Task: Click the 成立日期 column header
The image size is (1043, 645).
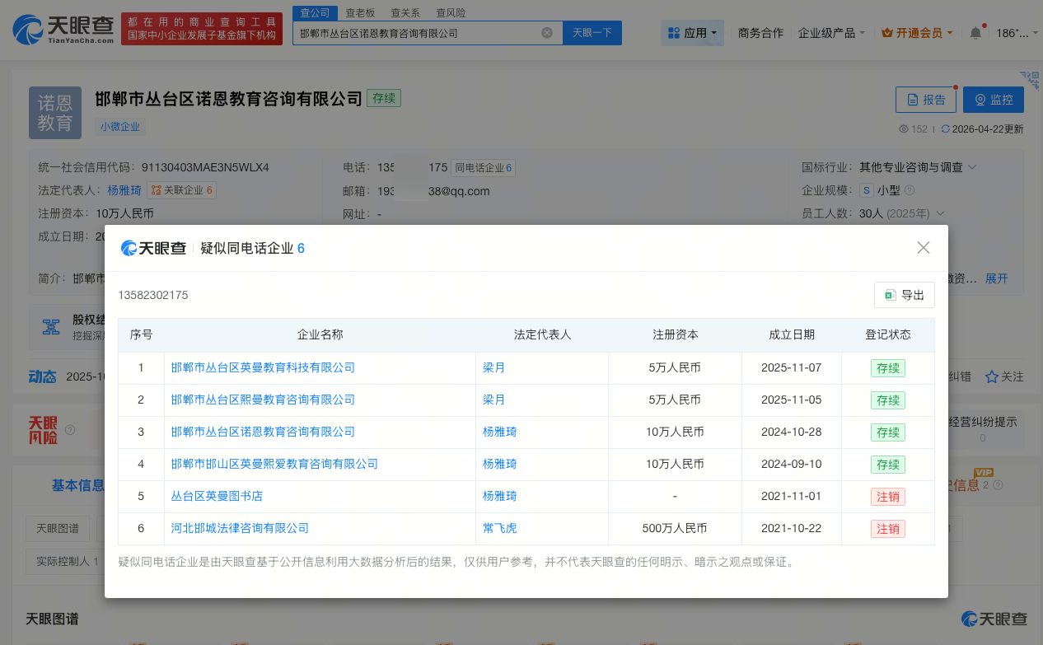Action: (x=792, y=334)
